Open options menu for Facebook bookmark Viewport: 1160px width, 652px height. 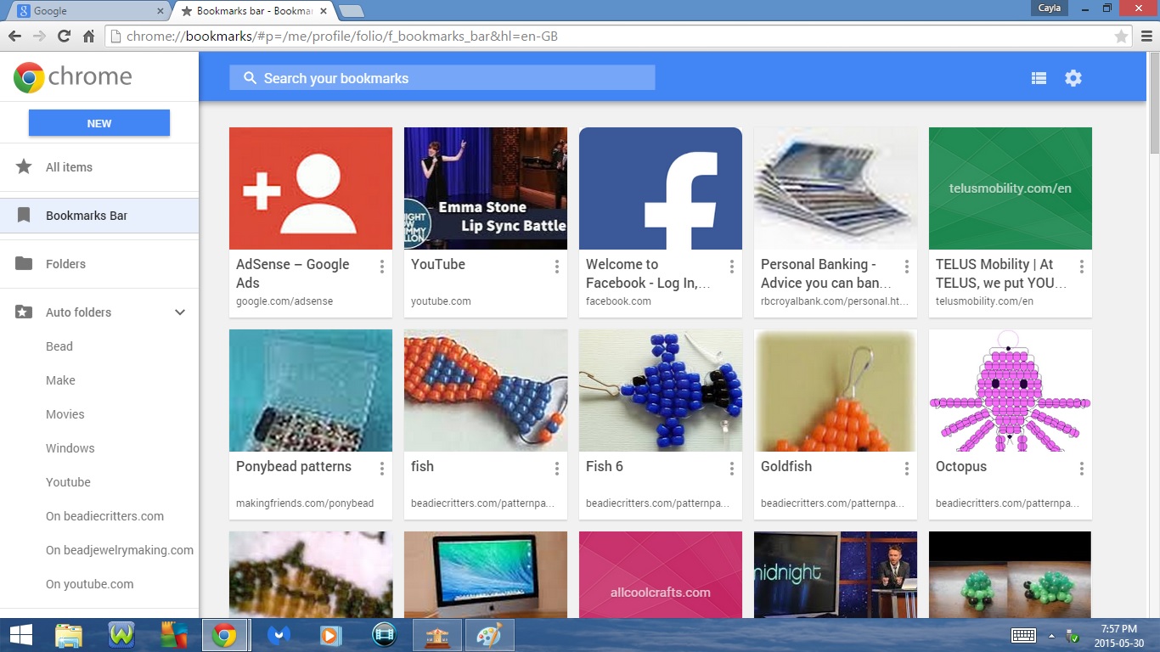pos(732,267)
